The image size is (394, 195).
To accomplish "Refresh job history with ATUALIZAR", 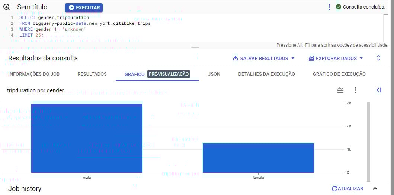I will [x=347, y=189].
